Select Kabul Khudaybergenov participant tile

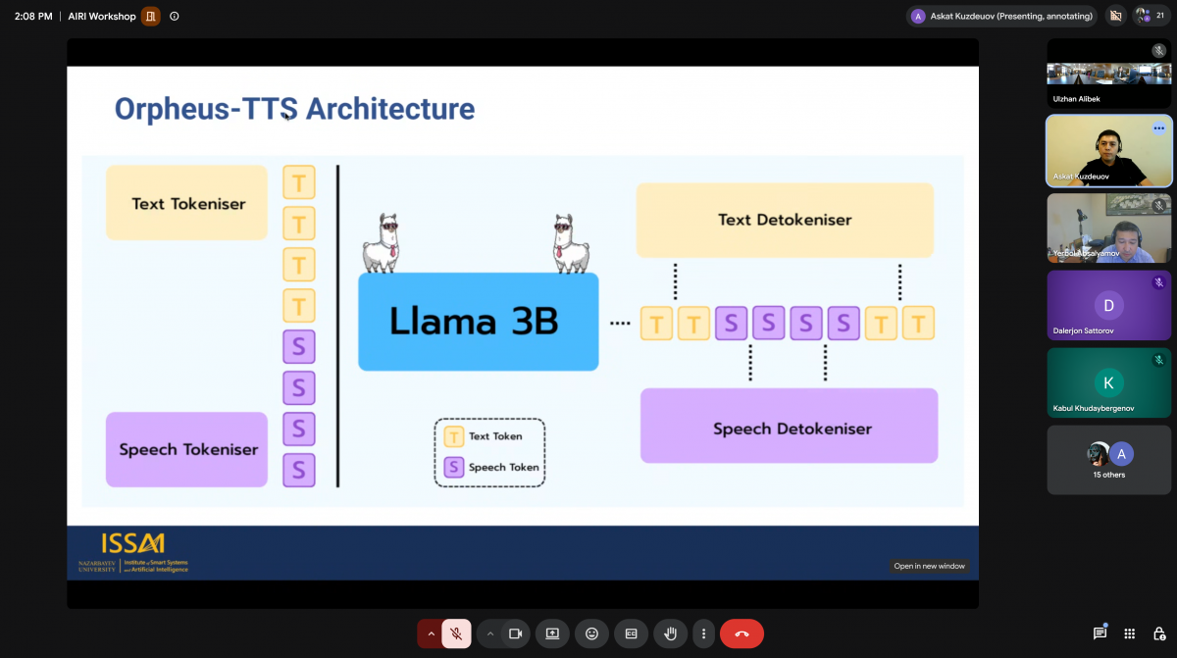tap(1109, 382)
